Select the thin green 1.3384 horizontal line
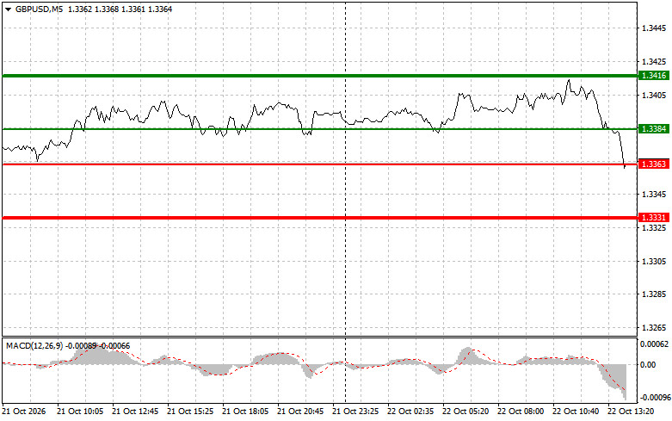 320,128
